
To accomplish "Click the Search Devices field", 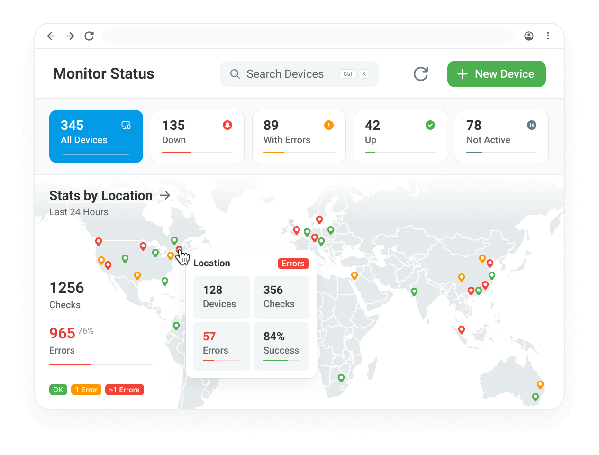I will coord(299,74).
